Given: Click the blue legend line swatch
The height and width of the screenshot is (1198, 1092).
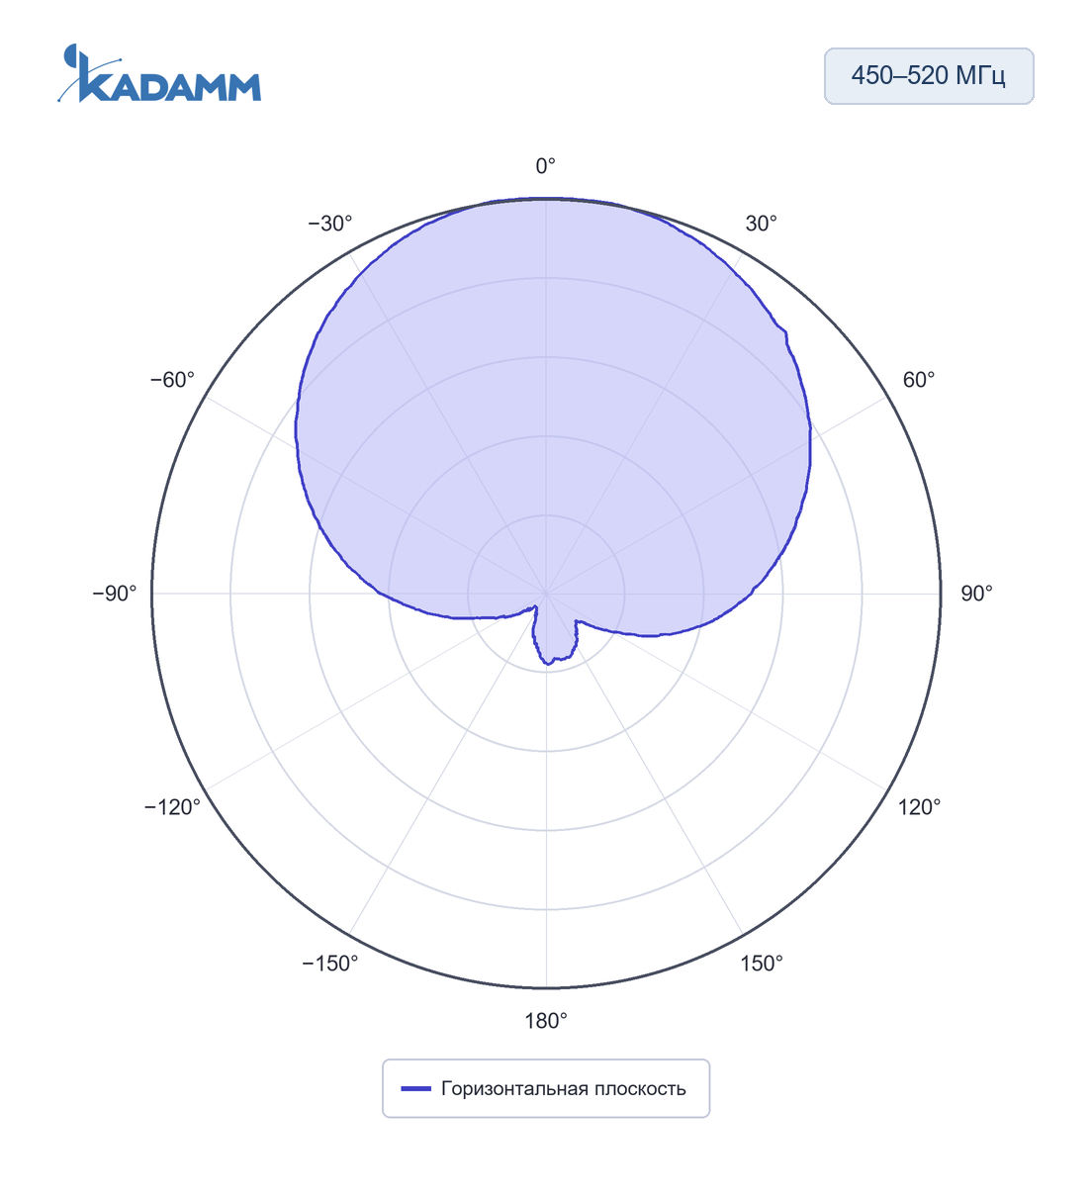Looking at the screenshot, I should click(x=416, y=1089).
